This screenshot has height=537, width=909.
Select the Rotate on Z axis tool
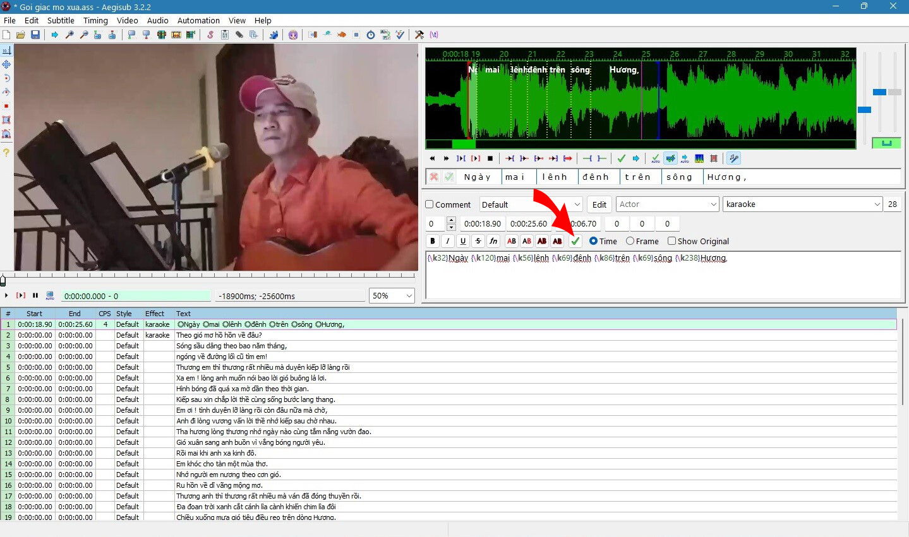pos(6,78)
